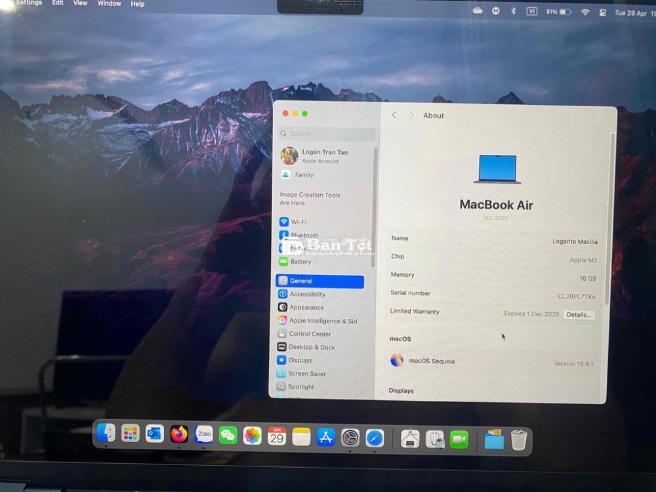This screenshot has height=492, width=656.
Task: Open Photos app in Dock
Action: 253,436
